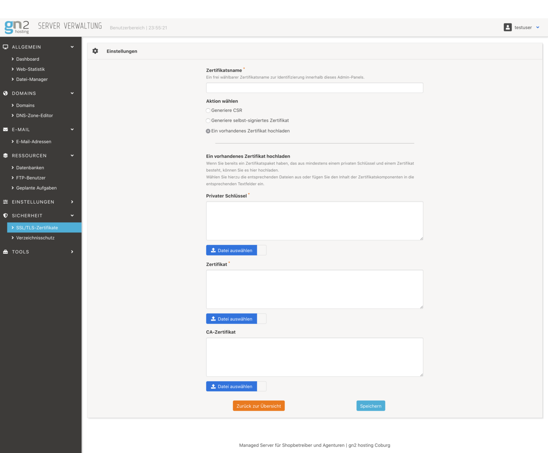548x453 pixels.
Task: Click the testuser avatar icon
Action: (x=508, y=27)
